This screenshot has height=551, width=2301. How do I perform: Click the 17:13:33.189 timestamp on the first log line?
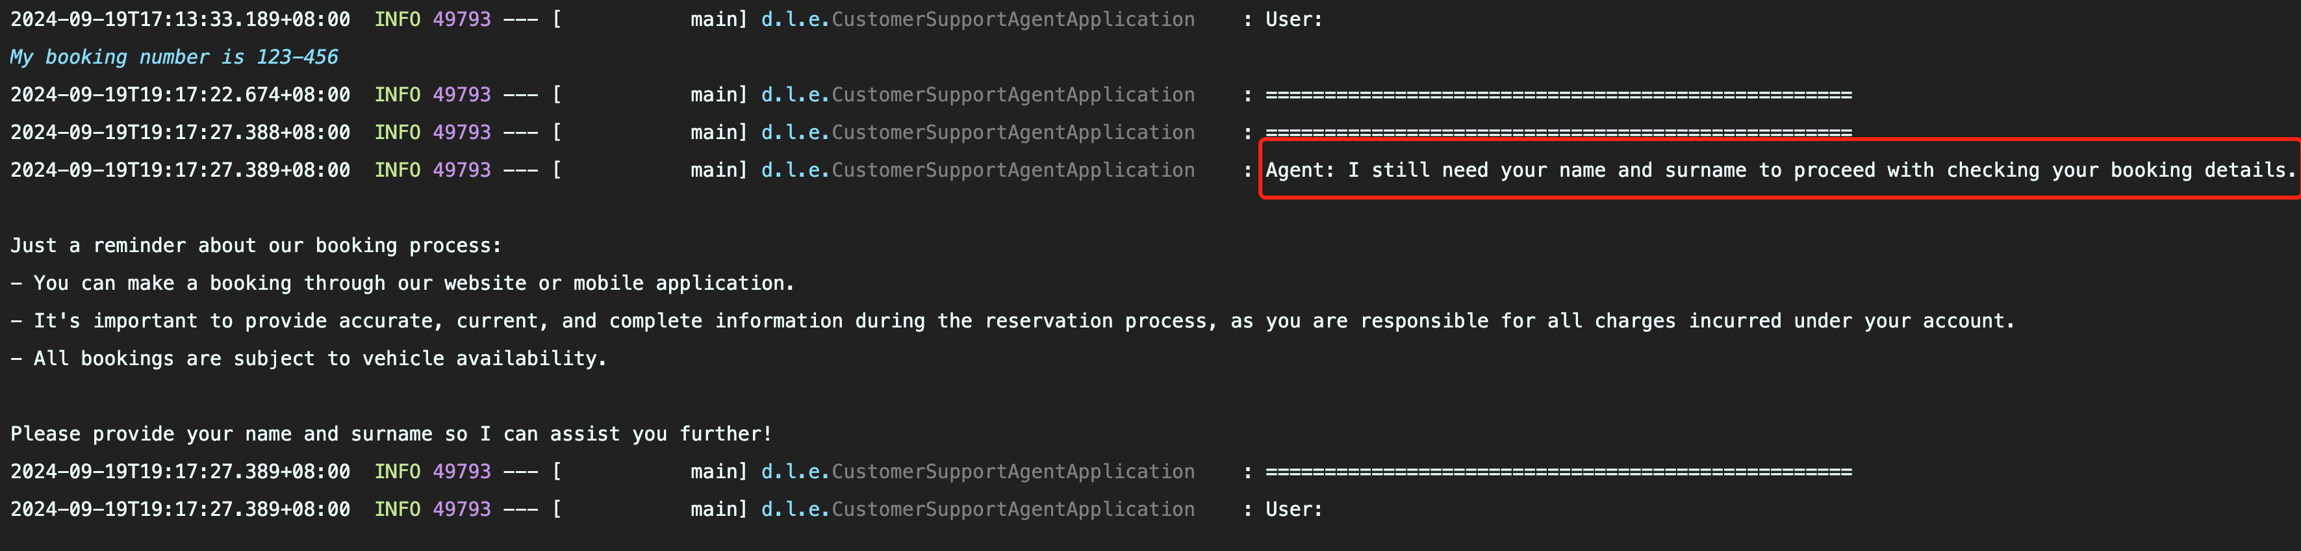pos(179,19)
